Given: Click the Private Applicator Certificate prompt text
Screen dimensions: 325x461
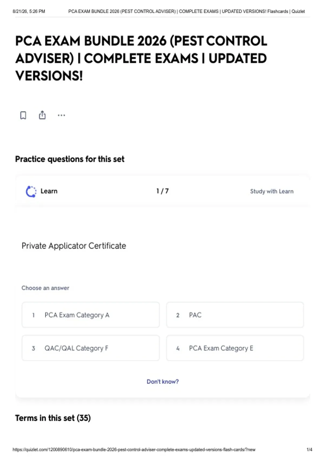Looking at the screenshot, I should tap(74, 246).
